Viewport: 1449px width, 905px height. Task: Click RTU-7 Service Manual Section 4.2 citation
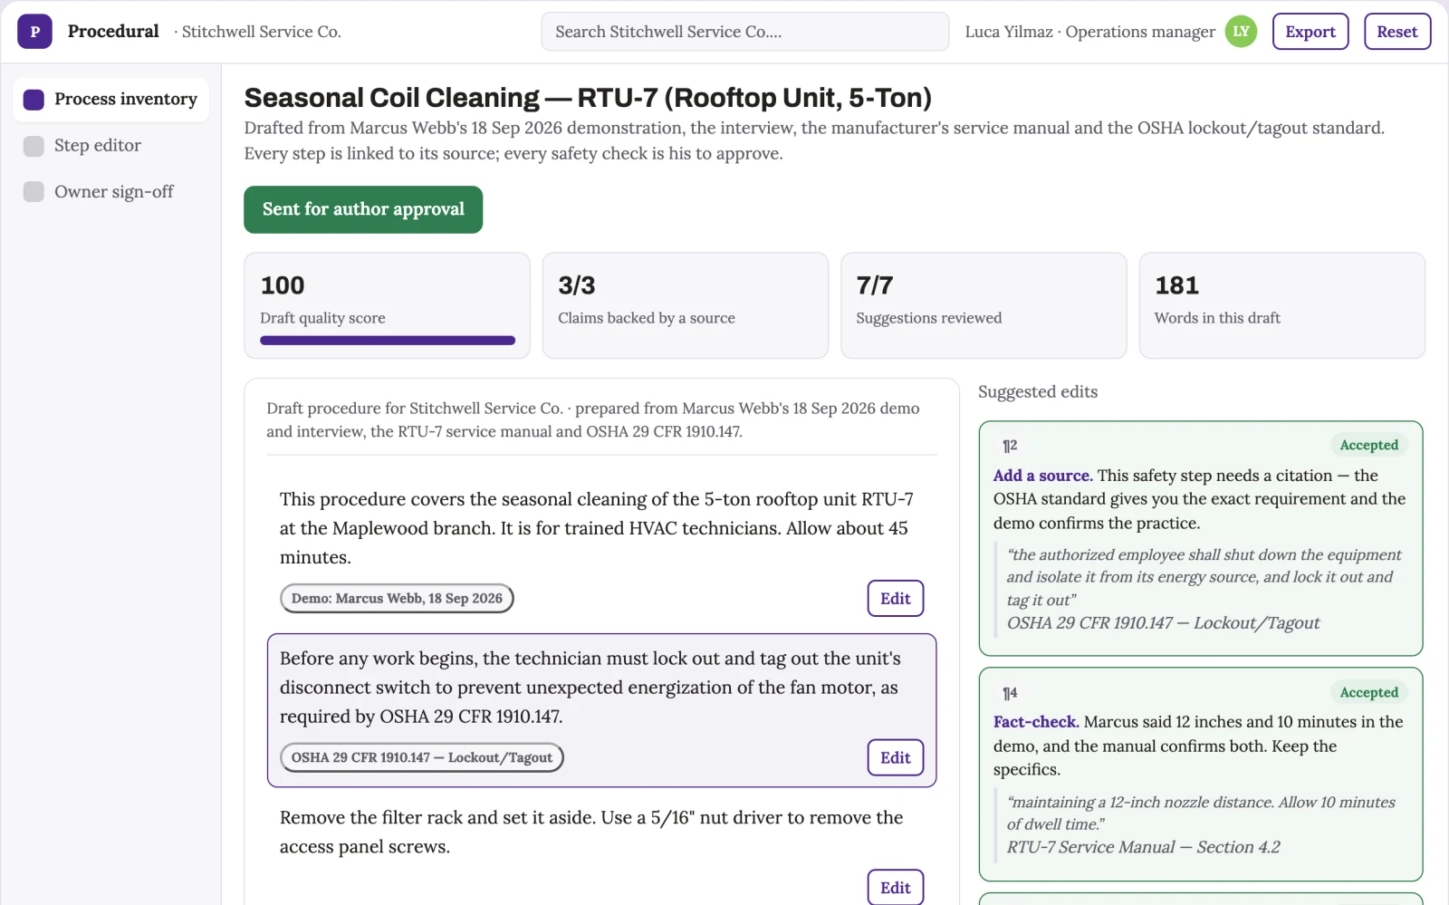[x=1143, y=847]
